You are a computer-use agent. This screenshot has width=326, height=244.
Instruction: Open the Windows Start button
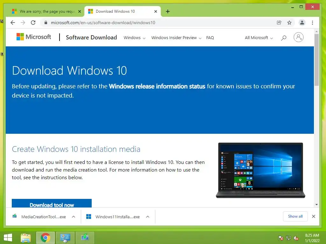pos(8,238)
